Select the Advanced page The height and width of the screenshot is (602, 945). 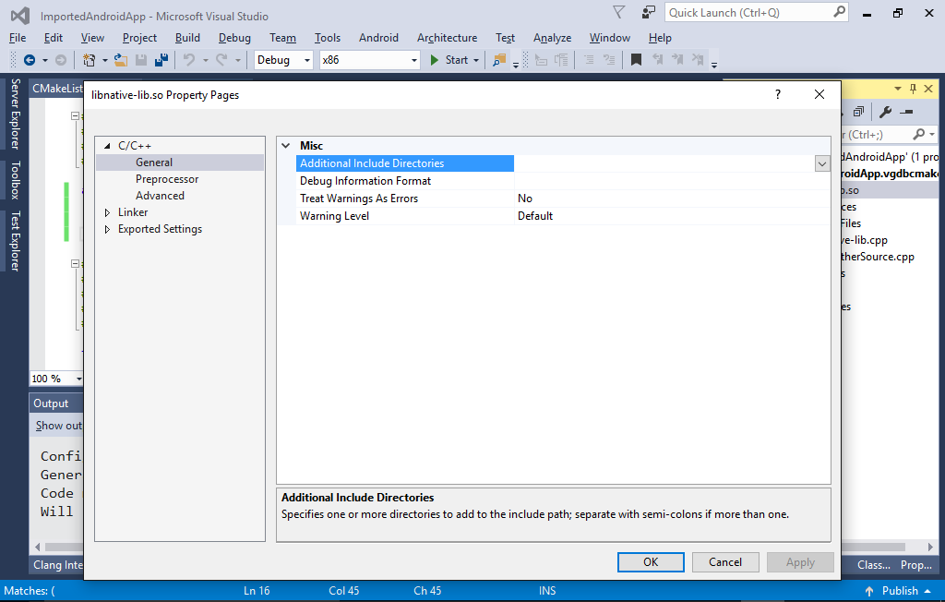[160, 196]
